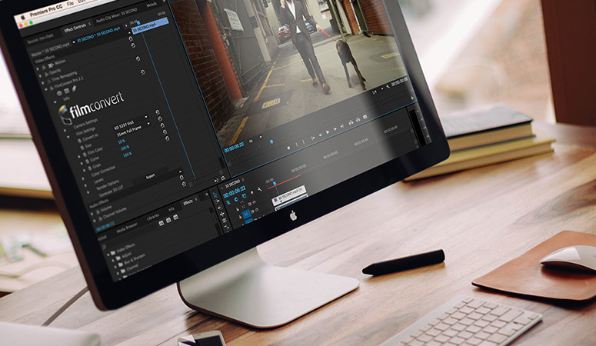Screen dimensions: 596x346
Task: Click program monitor timecode 00:00:06:22
Action: pyautogui.click(x=234, y=147)
